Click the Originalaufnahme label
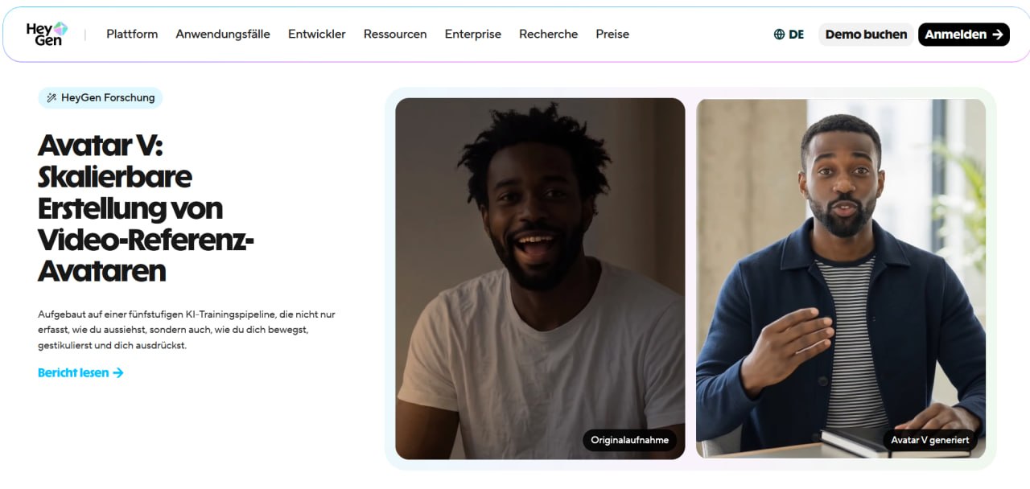 [x=630, y=440]
